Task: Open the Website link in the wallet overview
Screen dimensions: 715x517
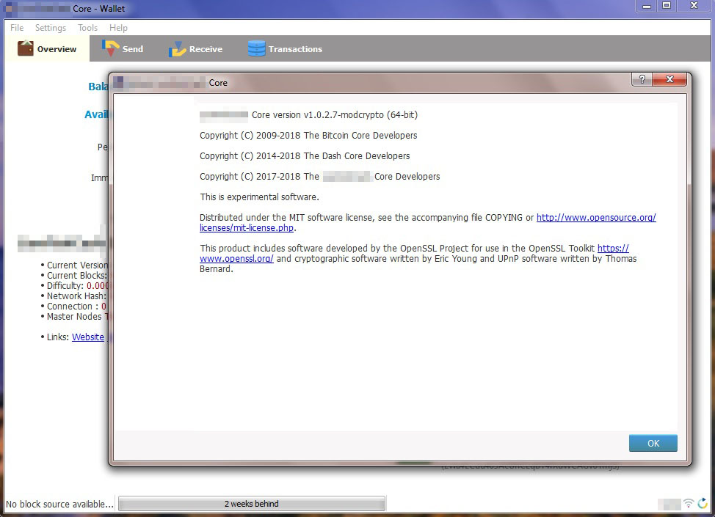Action: click(88, 337)
